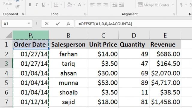Select cell containing farhan
This screenshot has width=192, height=108.
coord(68,54)
